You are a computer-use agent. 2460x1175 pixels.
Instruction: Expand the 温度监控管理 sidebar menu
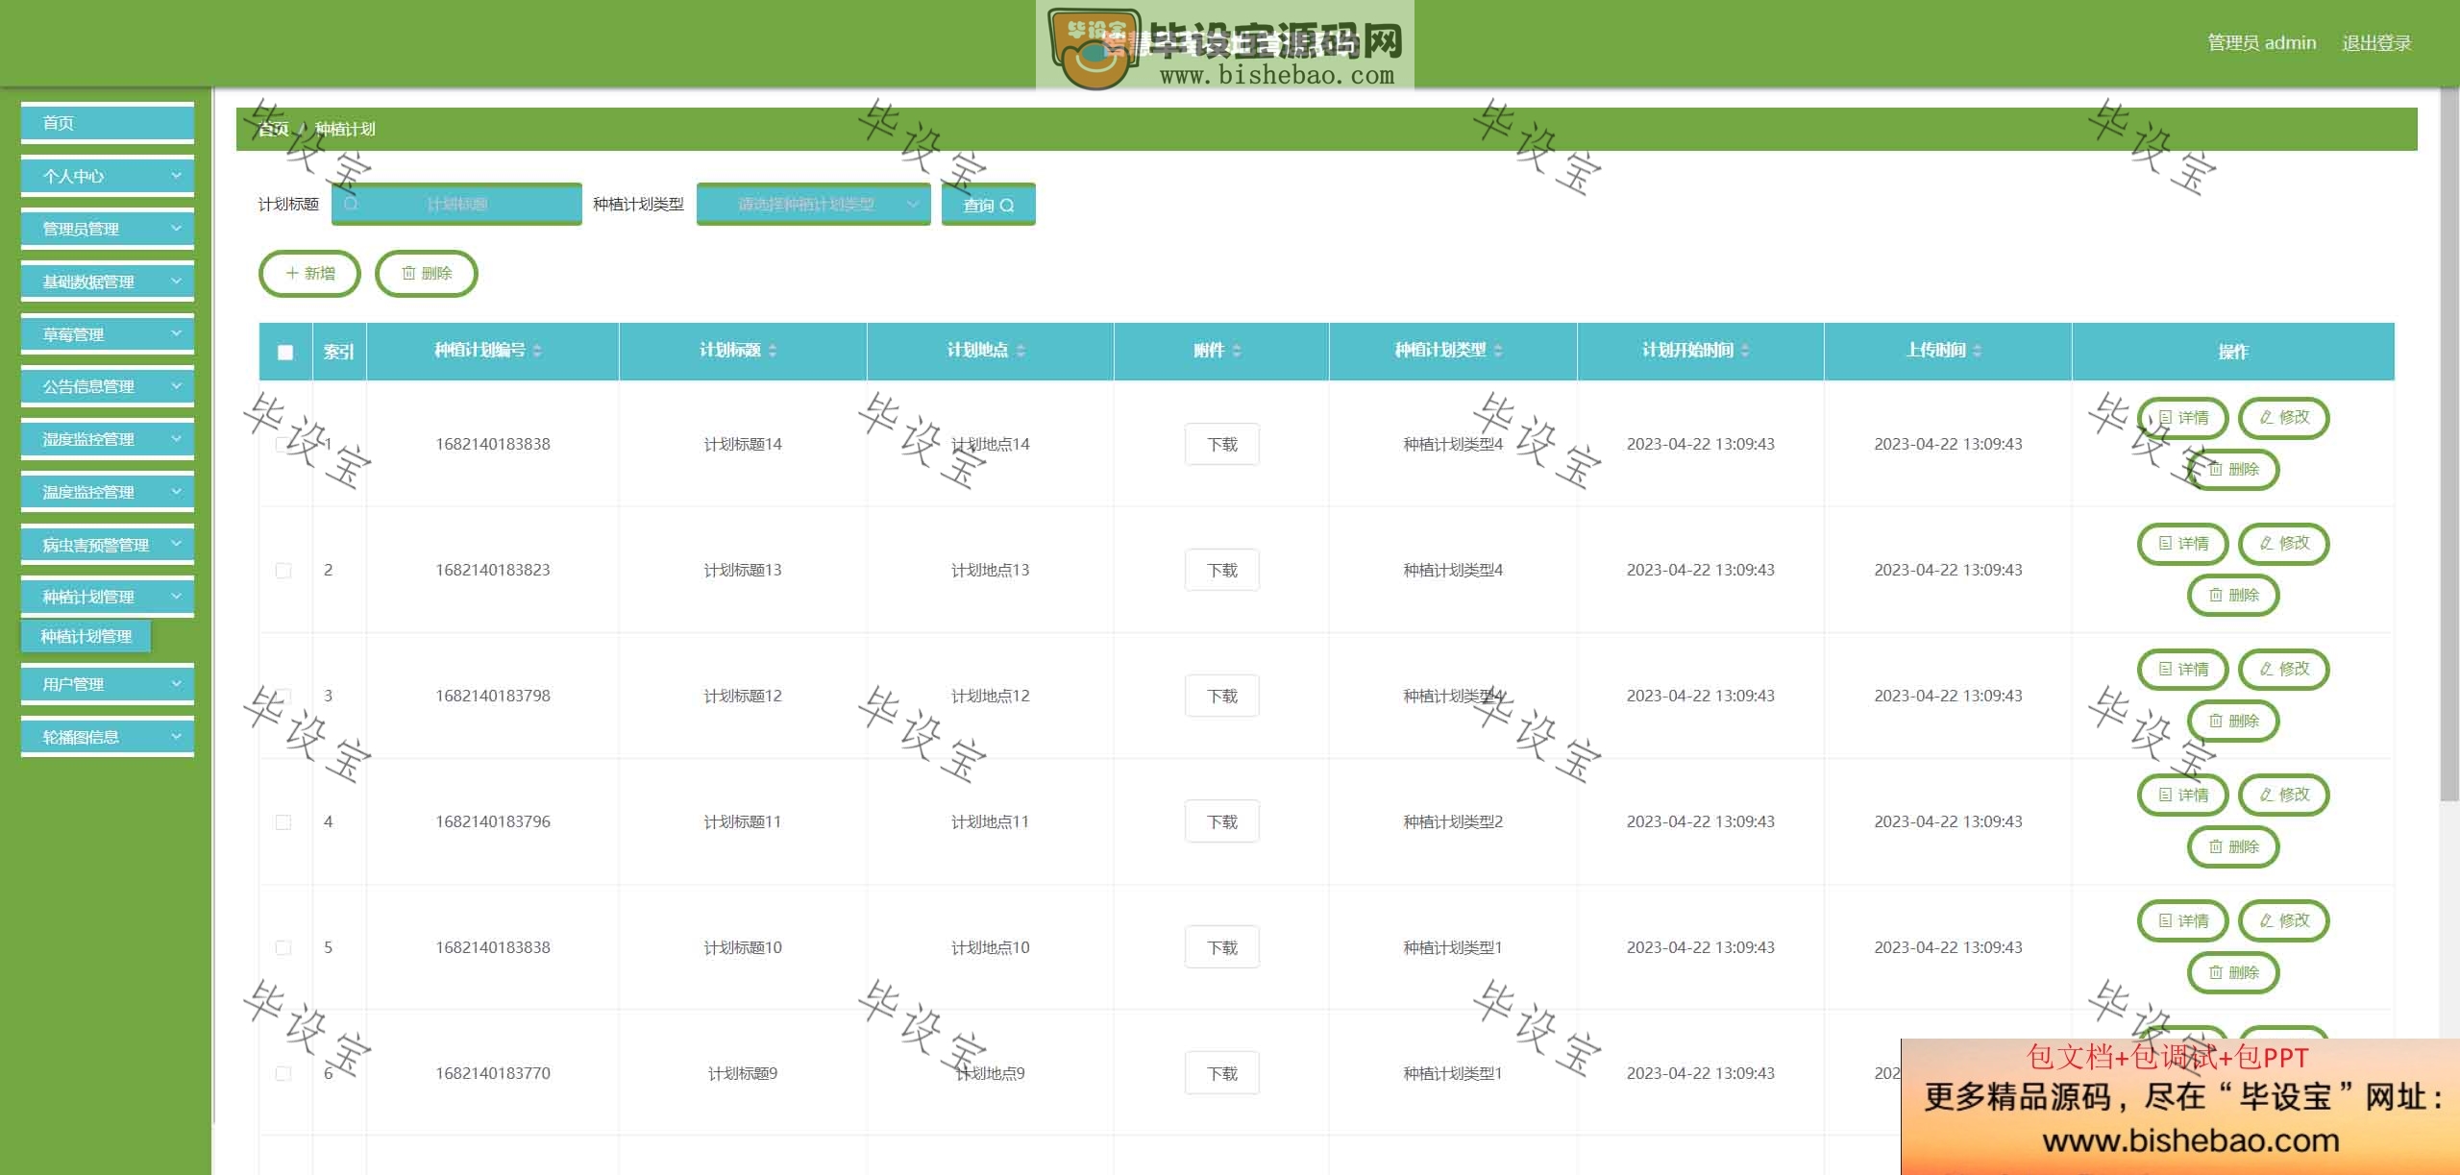(108, 492)
